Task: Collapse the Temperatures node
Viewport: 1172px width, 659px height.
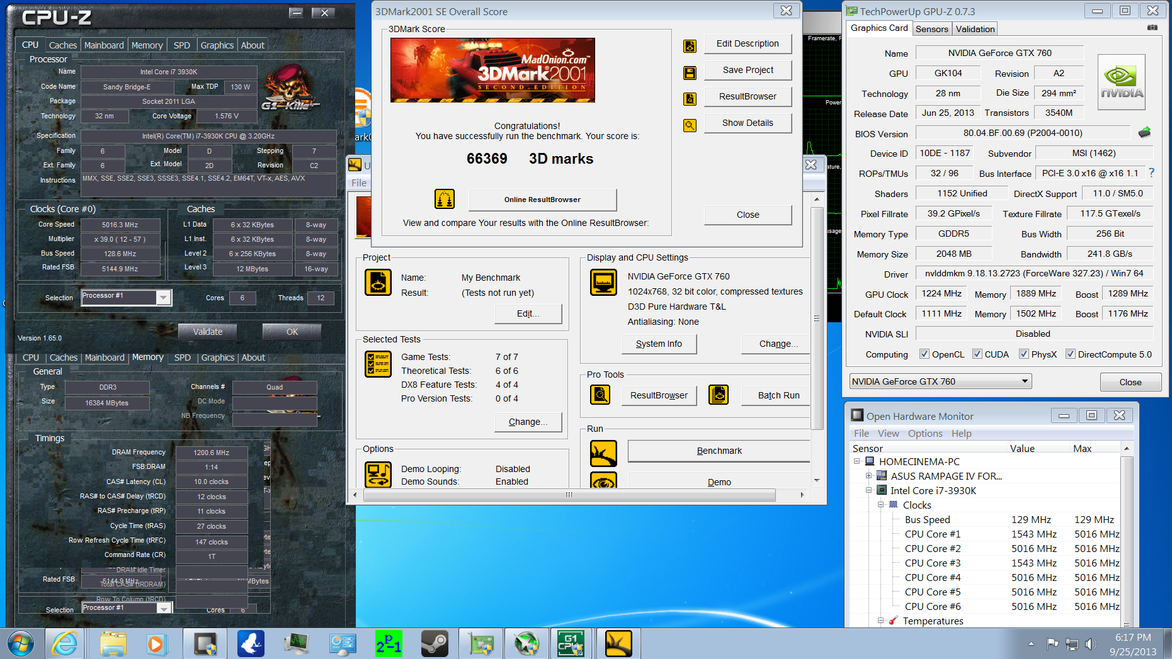Action: [880, 621]
